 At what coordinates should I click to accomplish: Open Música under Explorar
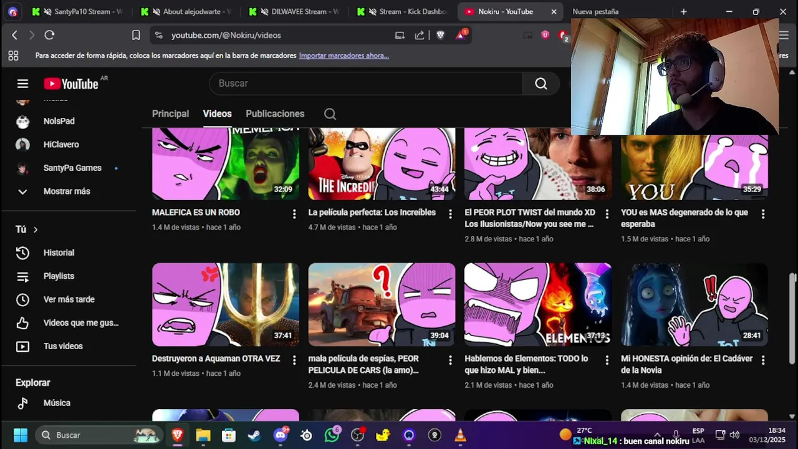[x=69, y=403]
